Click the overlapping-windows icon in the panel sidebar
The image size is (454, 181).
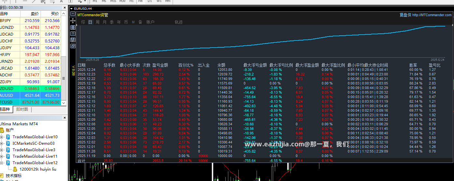coord(73,46)
